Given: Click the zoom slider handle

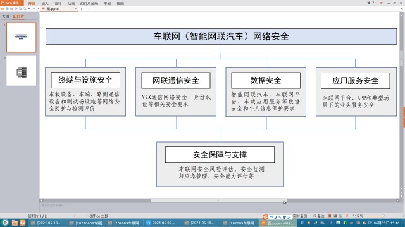Looking at the screenshot, I should pos(383,216).
